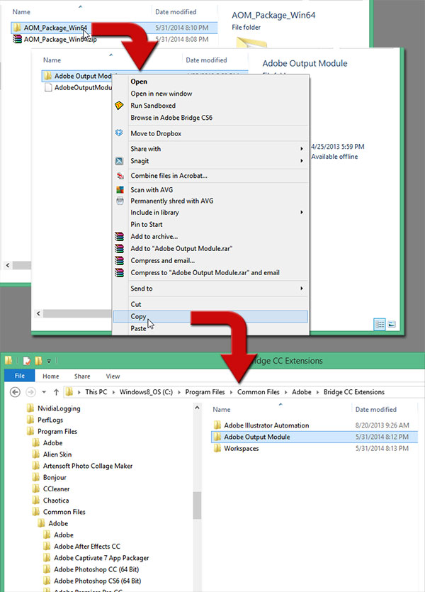Image resolution: width=425 pixels, height=592 pixels.
Task: Click the Forward arrow in Explorer navigation
Action: pos(30,392)
